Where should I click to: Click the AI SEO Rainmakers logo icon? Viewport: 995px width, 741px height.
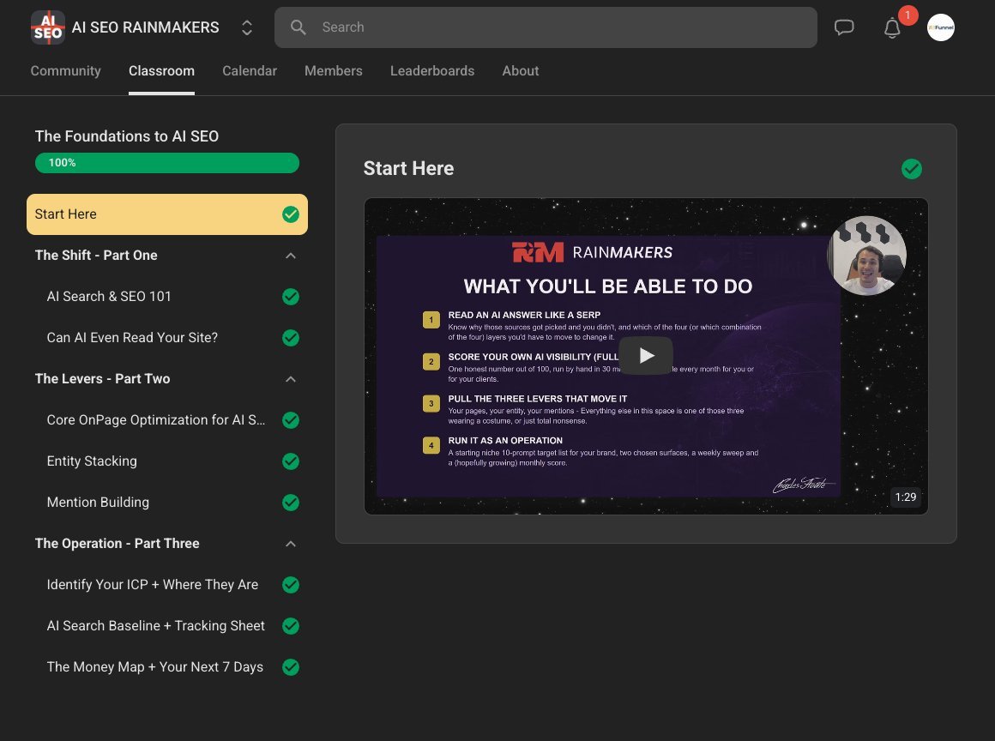coord(47,27)
